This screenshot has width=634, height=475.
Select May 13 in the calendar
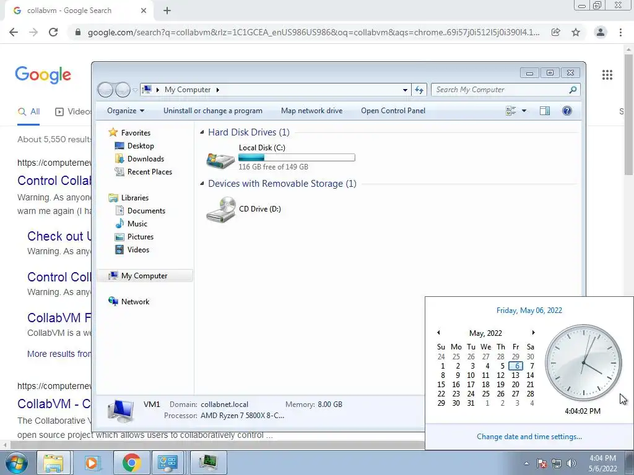(x=515, y=375)
